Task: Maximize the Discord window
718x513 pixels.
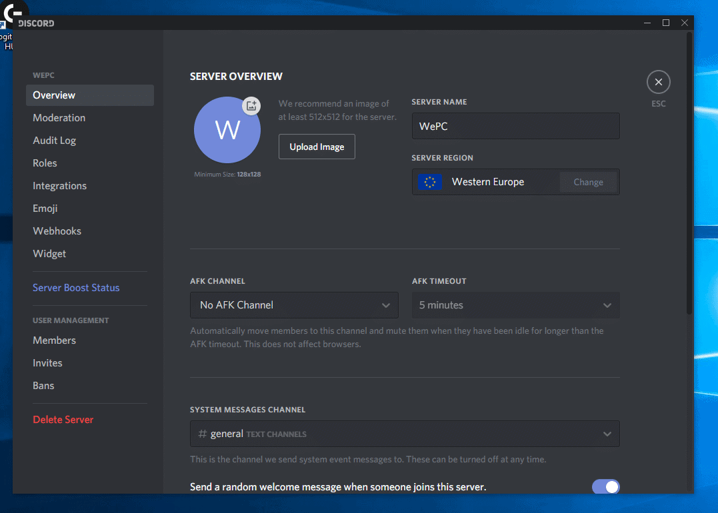Action: click(x=666, y=23)
